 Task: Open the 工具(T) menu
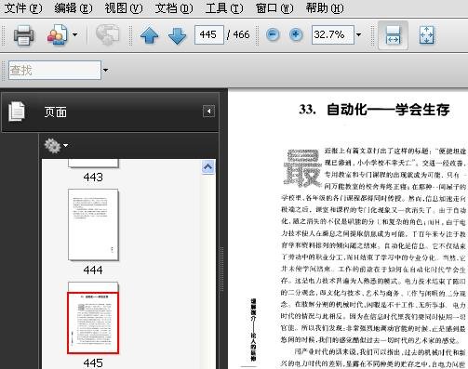224,8
